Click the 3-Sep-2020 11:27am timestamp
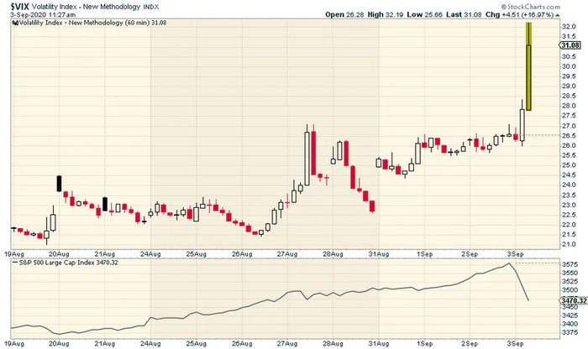 [43, 15]
